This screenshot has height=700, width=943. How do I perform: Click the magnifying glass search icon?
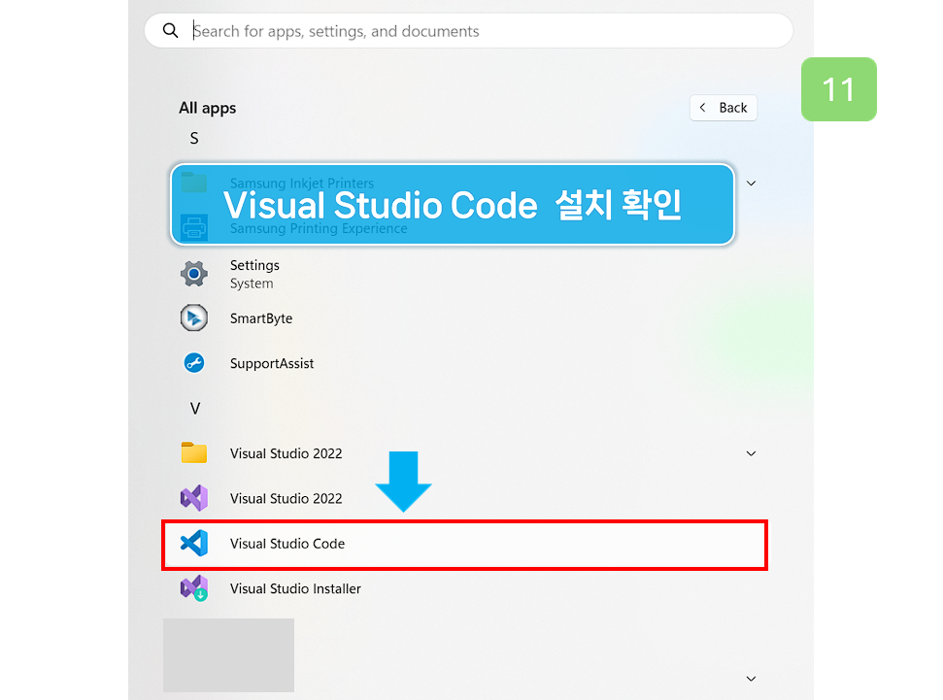(171, 30)
